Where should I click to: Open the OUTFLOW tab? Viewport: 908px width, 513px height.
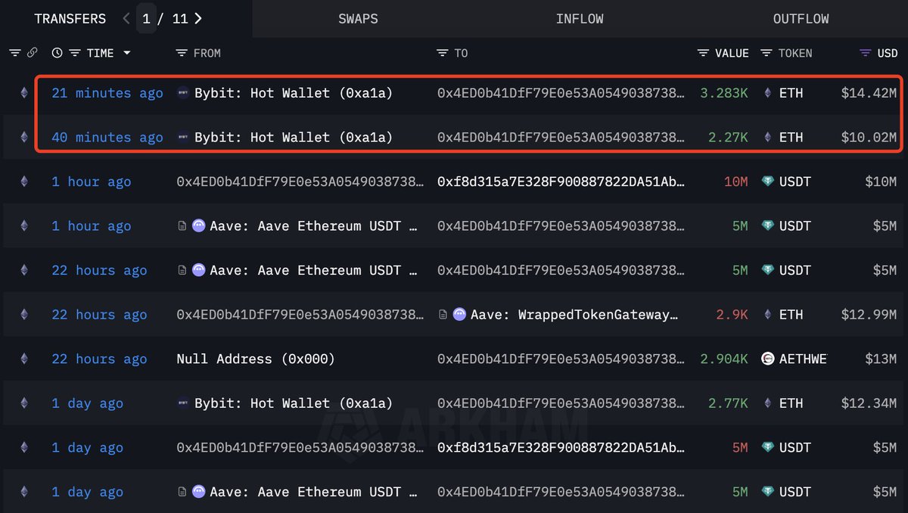coord(801,19)
